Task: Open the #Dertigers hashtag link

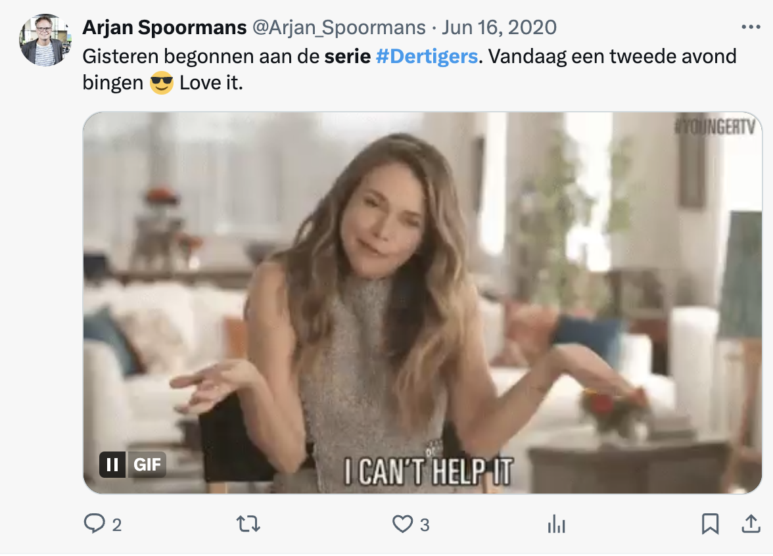Action: click(x=426, y=56)
